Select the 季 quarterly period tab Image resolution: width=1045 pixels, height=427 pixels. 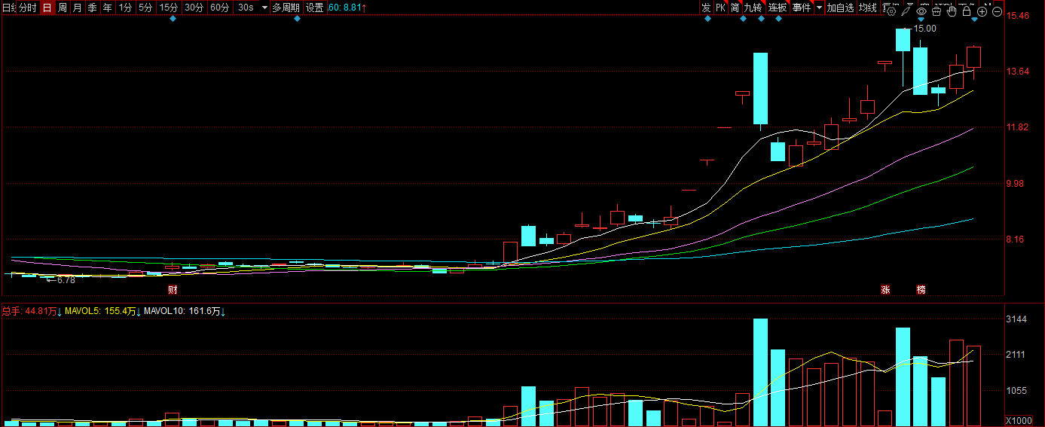[93, 8]
